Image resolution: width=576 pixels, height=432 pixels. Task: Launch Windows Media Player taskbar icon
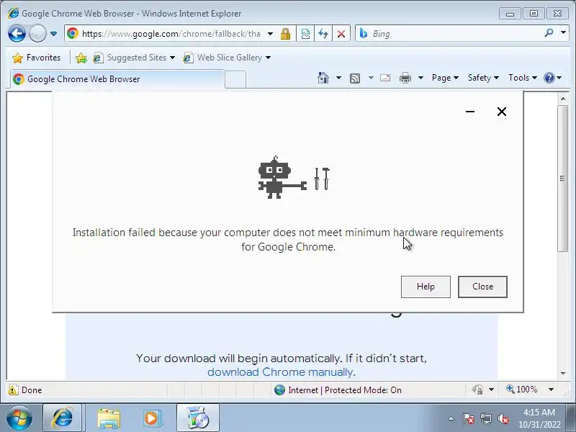pos(152,418)
